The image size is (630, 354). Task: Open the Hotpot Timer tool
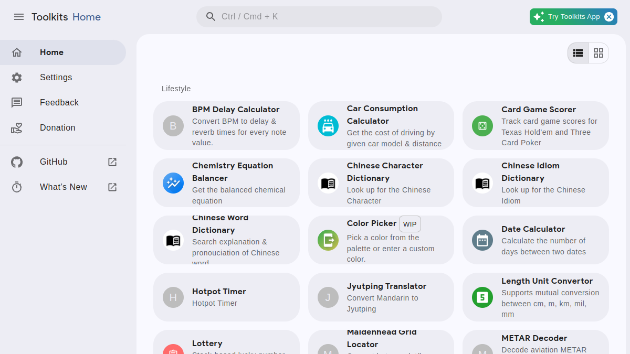click(226, 297)
